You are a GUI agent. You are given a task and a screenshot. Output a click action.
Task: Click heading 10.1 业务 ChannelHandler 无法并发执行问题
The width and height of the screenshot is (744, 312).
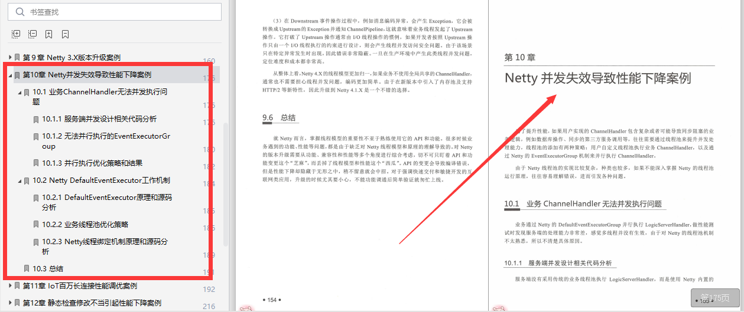583,204
